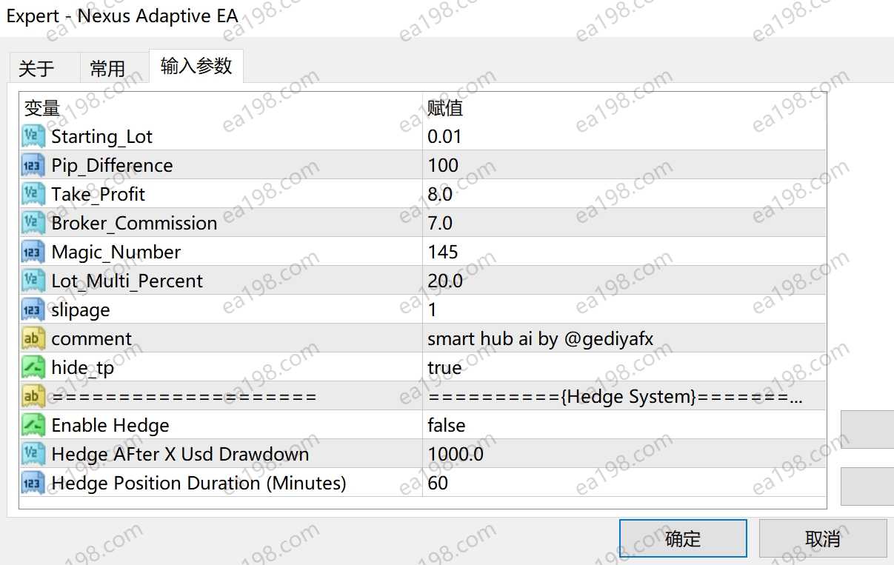Click the integer icon next to Magic_Number
Screen dimensions: 894x565
tap(34, 252)
